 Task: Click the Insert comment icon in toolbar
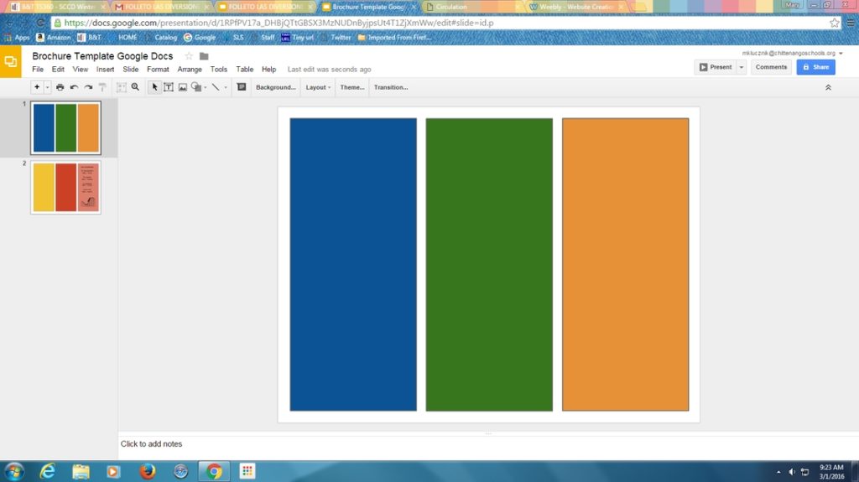[242, 87]
